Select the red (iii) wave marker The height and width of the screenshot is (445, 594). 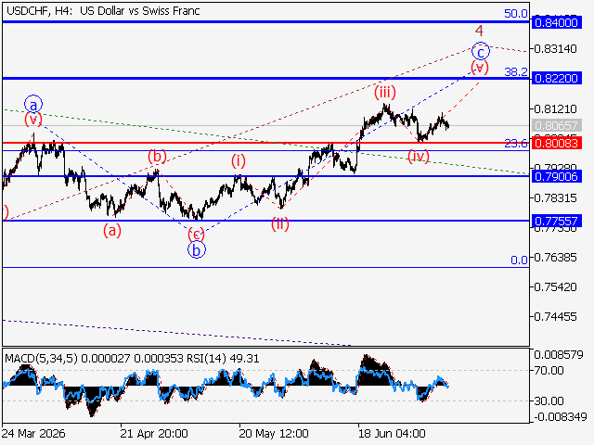[385, 92]
